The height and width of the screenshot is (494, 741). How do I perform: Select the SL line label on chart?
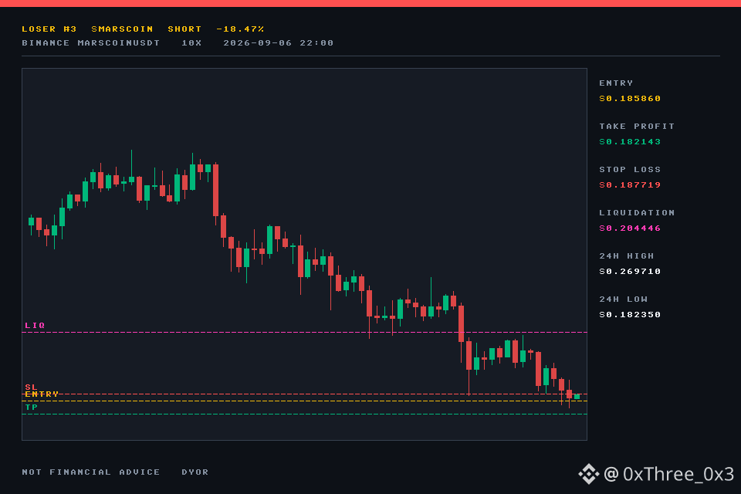coord(31,387)
